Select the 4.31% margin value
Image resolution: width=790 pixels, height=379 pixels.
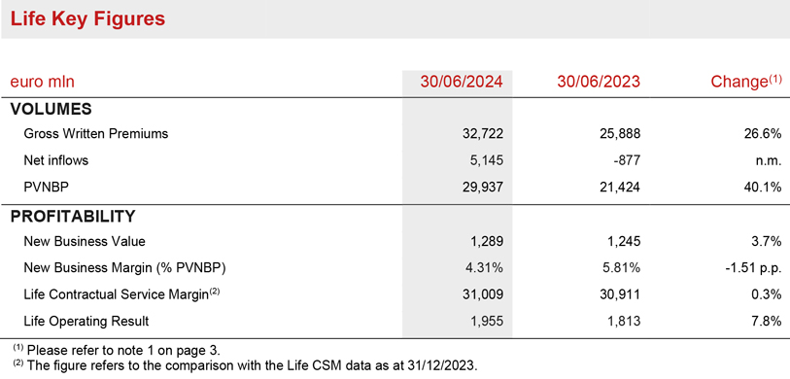(483, 268)
